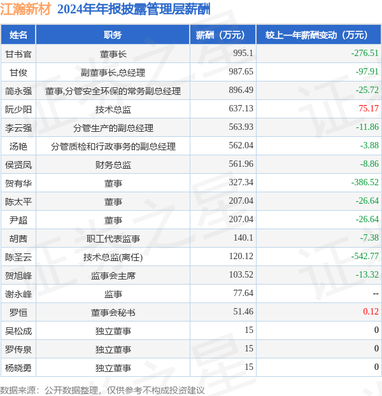Click the data source note 数据来源
Image resolution: width=382 pixels, height=396 pixels.
(103, 390)
